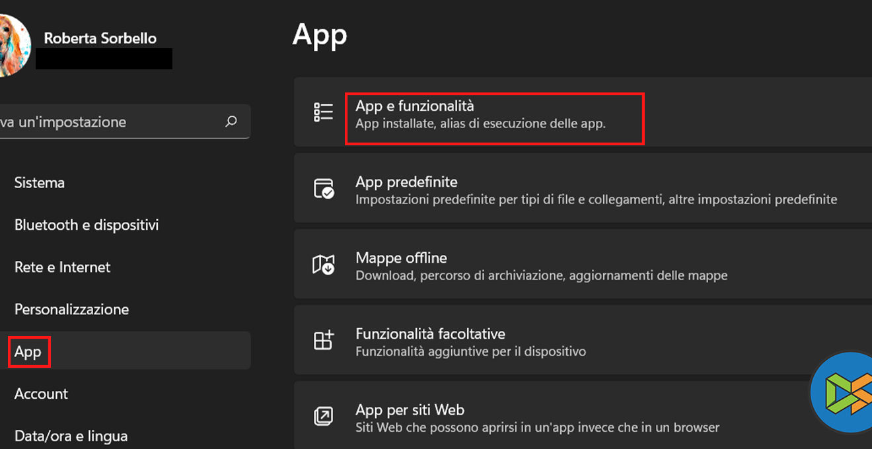Open the Personalizzazione section
872x449 pixels.
[x=71, y=310]
